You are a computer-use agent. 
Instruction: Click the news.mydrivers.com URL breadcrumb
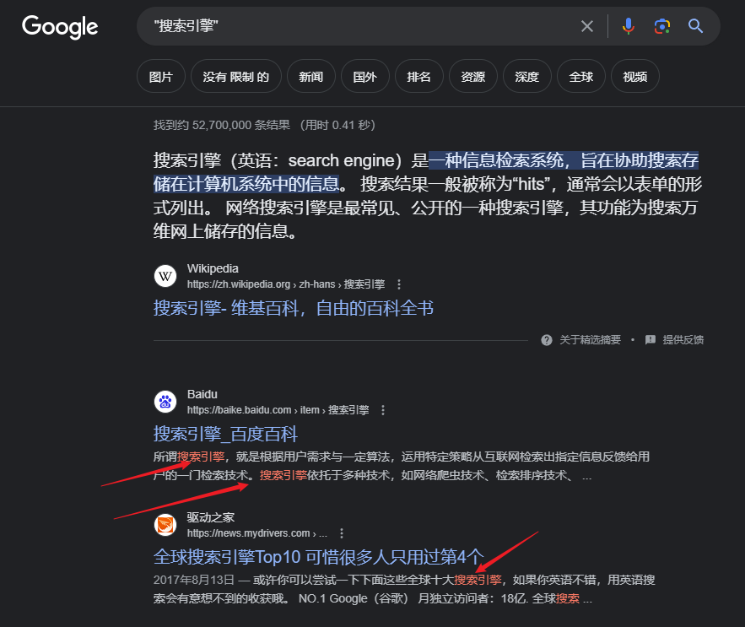tap(257, 533)
